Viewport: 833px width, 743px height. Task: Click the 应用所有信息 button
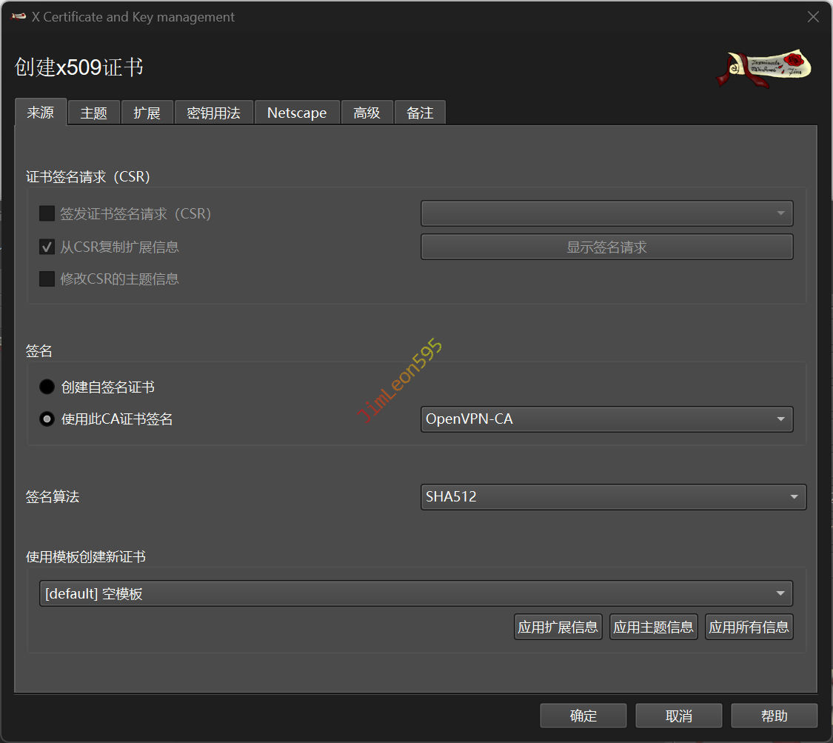click(x=749, y=627)
